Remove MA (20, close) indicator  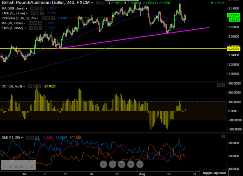[40, 23]
